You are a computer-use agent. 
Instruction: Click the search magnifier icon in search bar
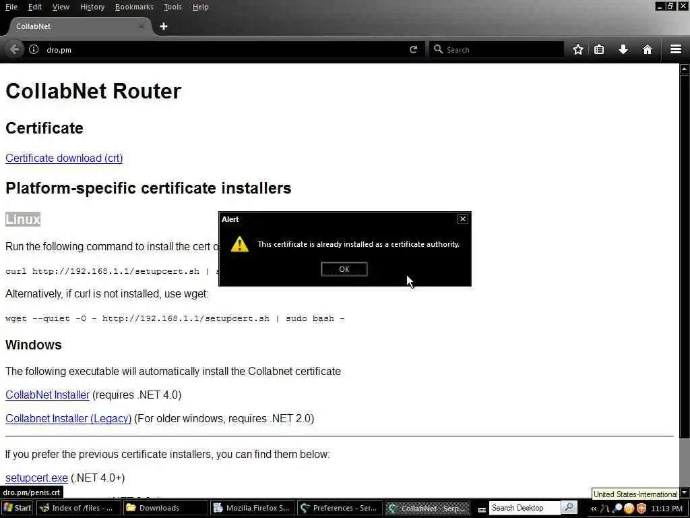coord(438,49)
